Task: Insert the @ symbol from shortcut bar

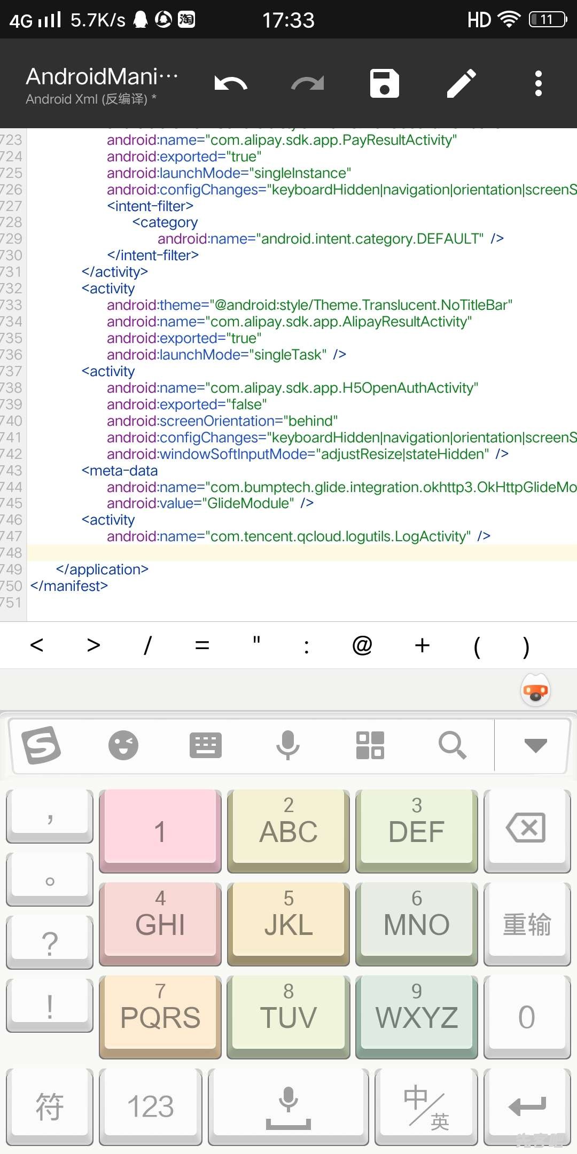Action: click(x=362, y=645)
